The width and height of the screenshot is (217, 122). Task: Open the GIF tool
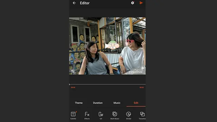(101, 116)
